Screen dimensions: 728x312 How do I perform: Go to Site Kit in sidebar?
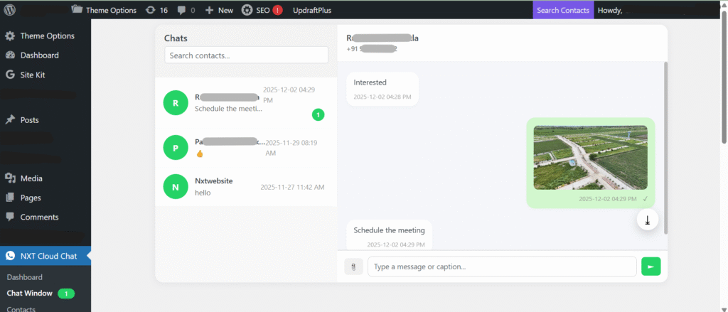(x=36, y=74)
